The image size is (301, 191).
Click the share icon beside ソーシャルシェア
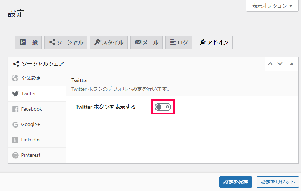click(16, 64)
